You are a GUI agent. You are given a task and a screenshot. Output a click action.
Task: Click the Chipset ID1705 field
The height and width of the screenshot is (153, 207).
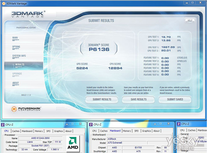[138, 147]
